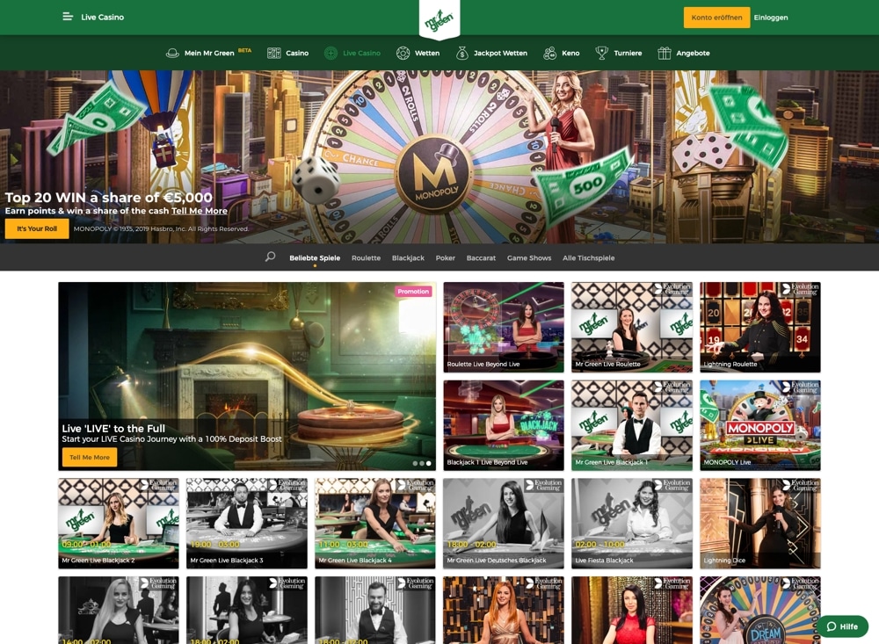Select the Poker category tab
Image resolution: width=879 pixels, height=644 pixels.
[x=445, y=257]
